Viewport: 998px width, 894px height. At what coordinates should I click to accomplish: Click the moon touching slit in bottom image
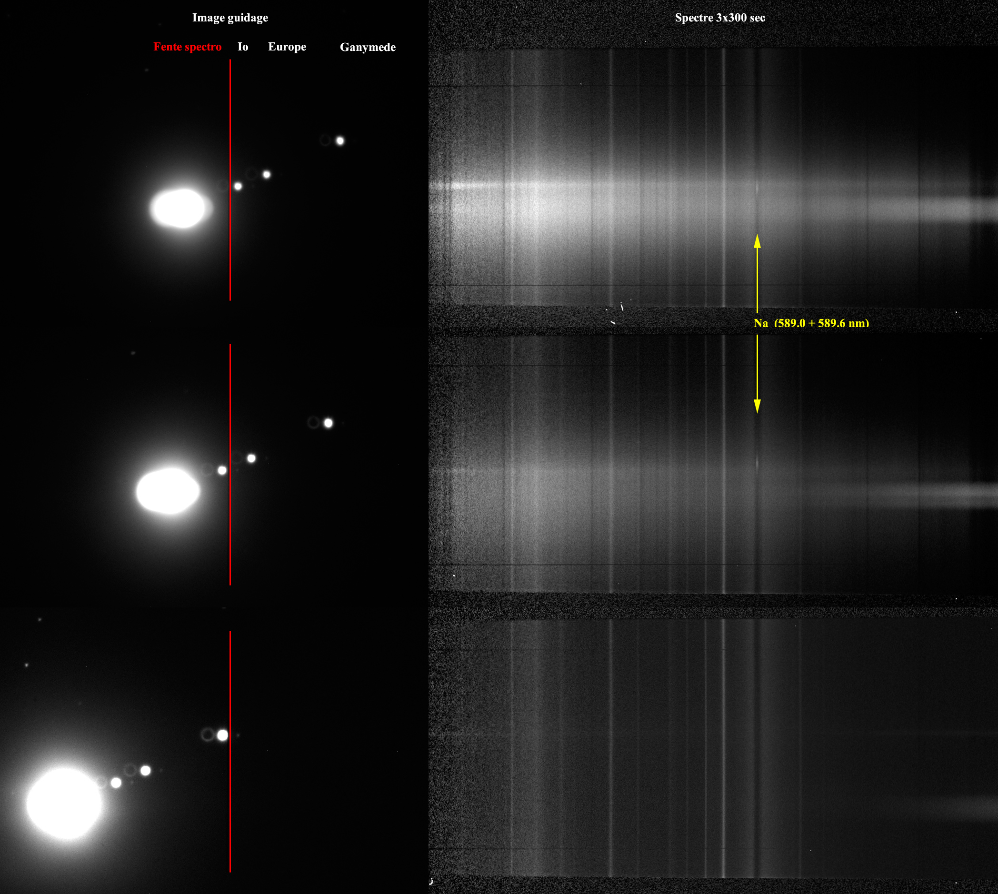point(222,735)
